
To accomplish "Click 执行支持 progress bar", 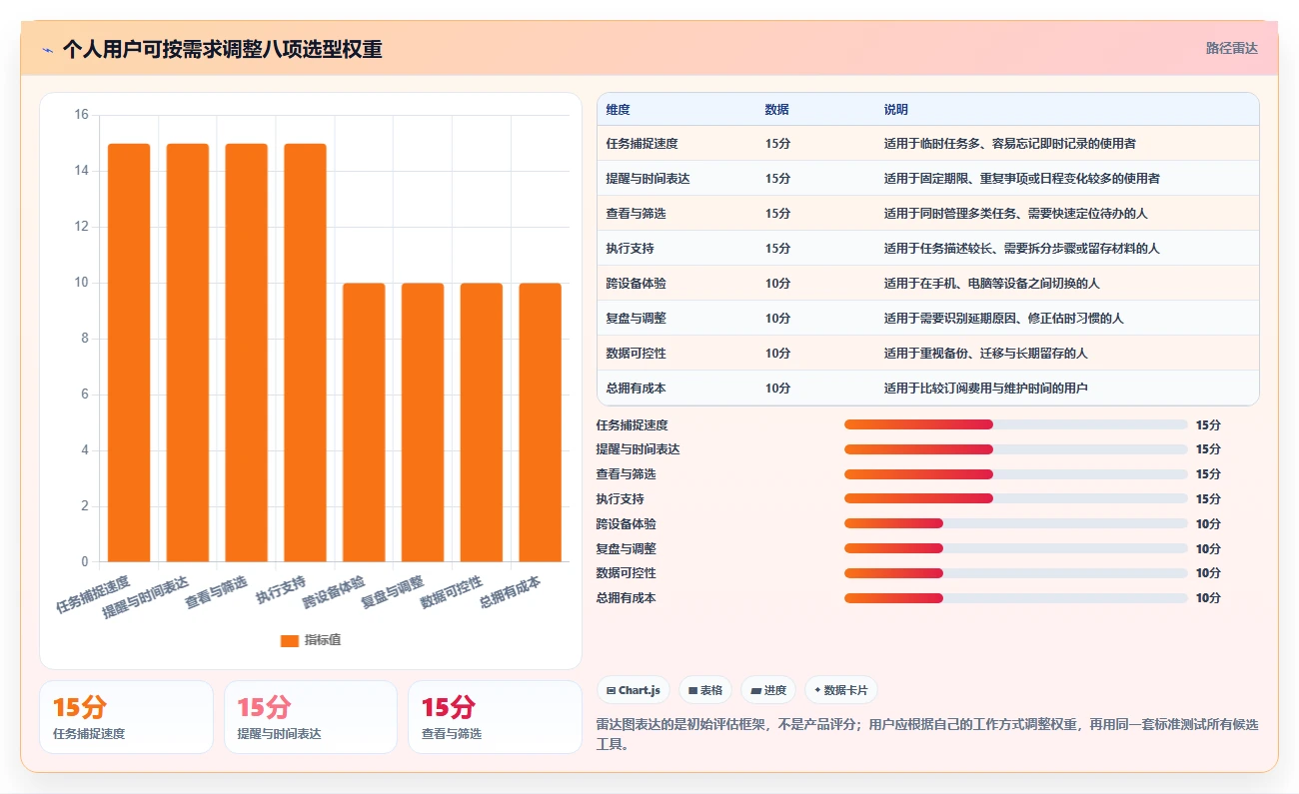I will pyautogui.click(x=1016, y=498).
